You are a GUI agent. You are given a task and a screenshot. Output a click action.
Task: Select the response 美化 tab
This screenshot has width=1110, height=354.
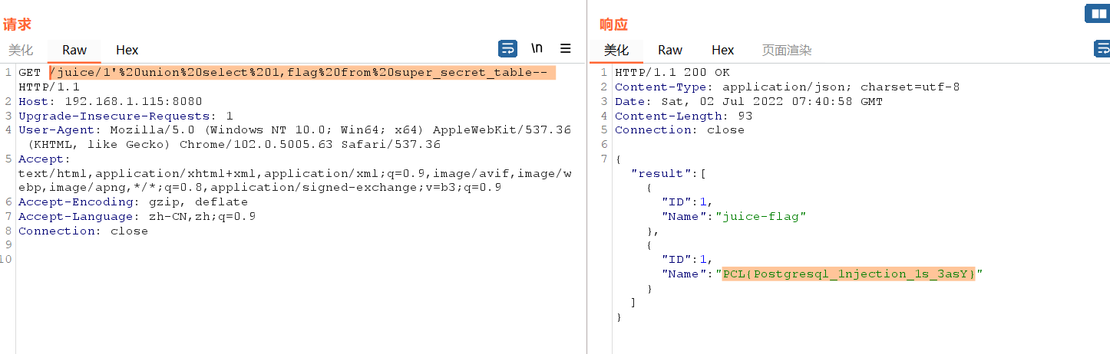(616, 50)
